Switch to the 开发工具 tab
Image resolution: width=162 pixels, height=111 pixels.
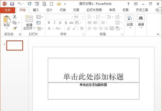point(142,10)
